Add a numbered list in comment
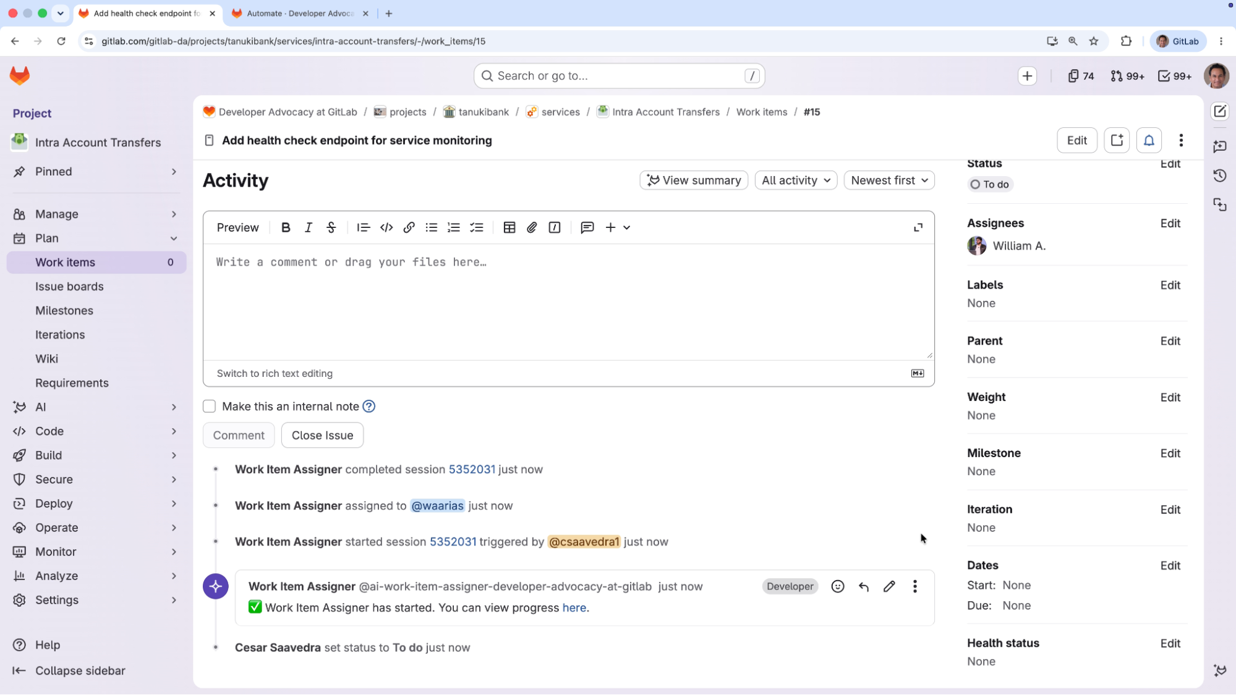 tap(454, 228)
